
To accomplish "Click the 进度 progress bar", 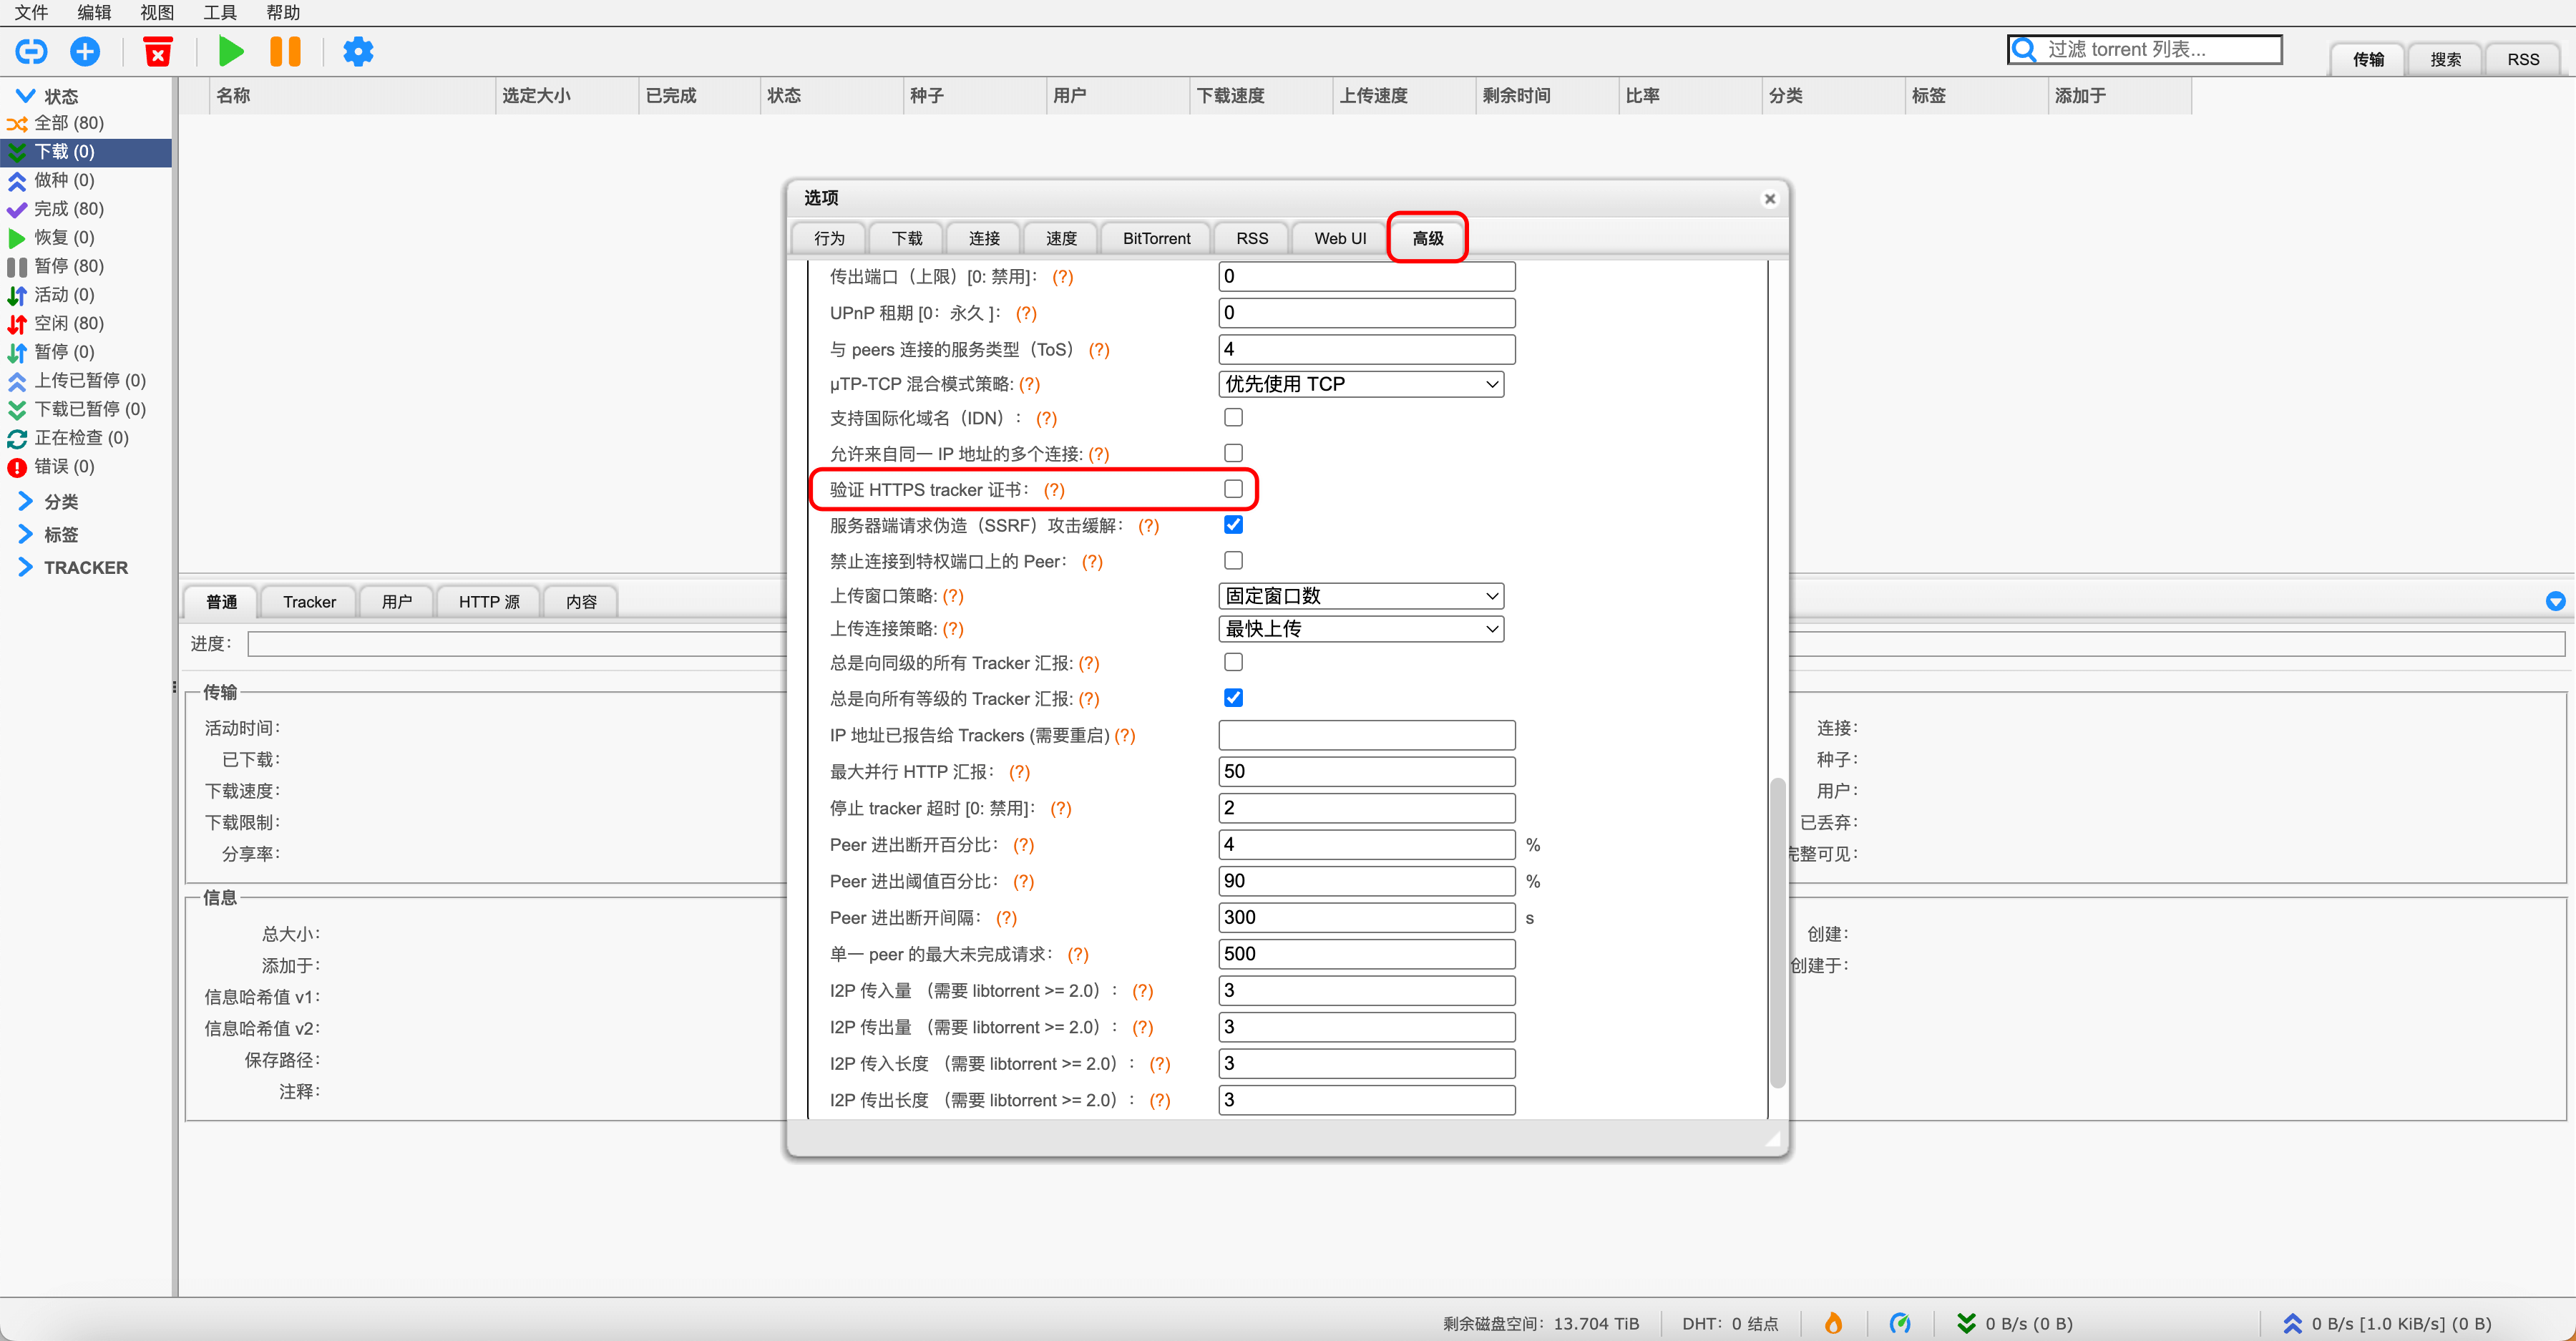I will pos(1405,644).
